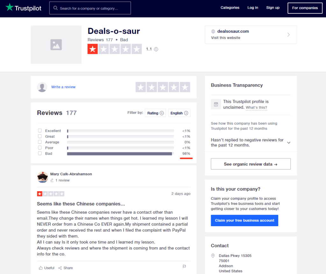
Task: Click the location pin icon in Contact
Action: [213, 256]
